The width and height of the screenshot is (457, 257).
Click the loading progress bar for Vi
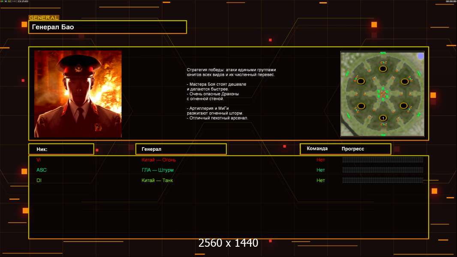pos(383,159)
